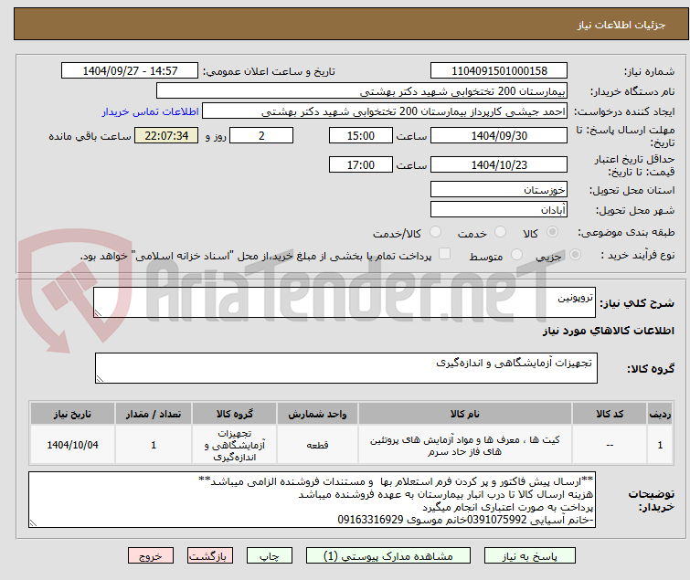This screenshot has height=580, width=690.
Task: Click the شماره نیاز number field
Action: (499, 71)
